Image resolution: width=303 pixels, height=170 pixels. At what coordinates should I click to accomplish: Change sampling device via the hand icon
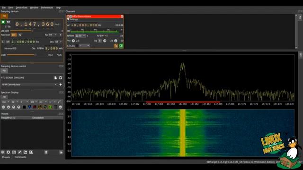(55, 77)
